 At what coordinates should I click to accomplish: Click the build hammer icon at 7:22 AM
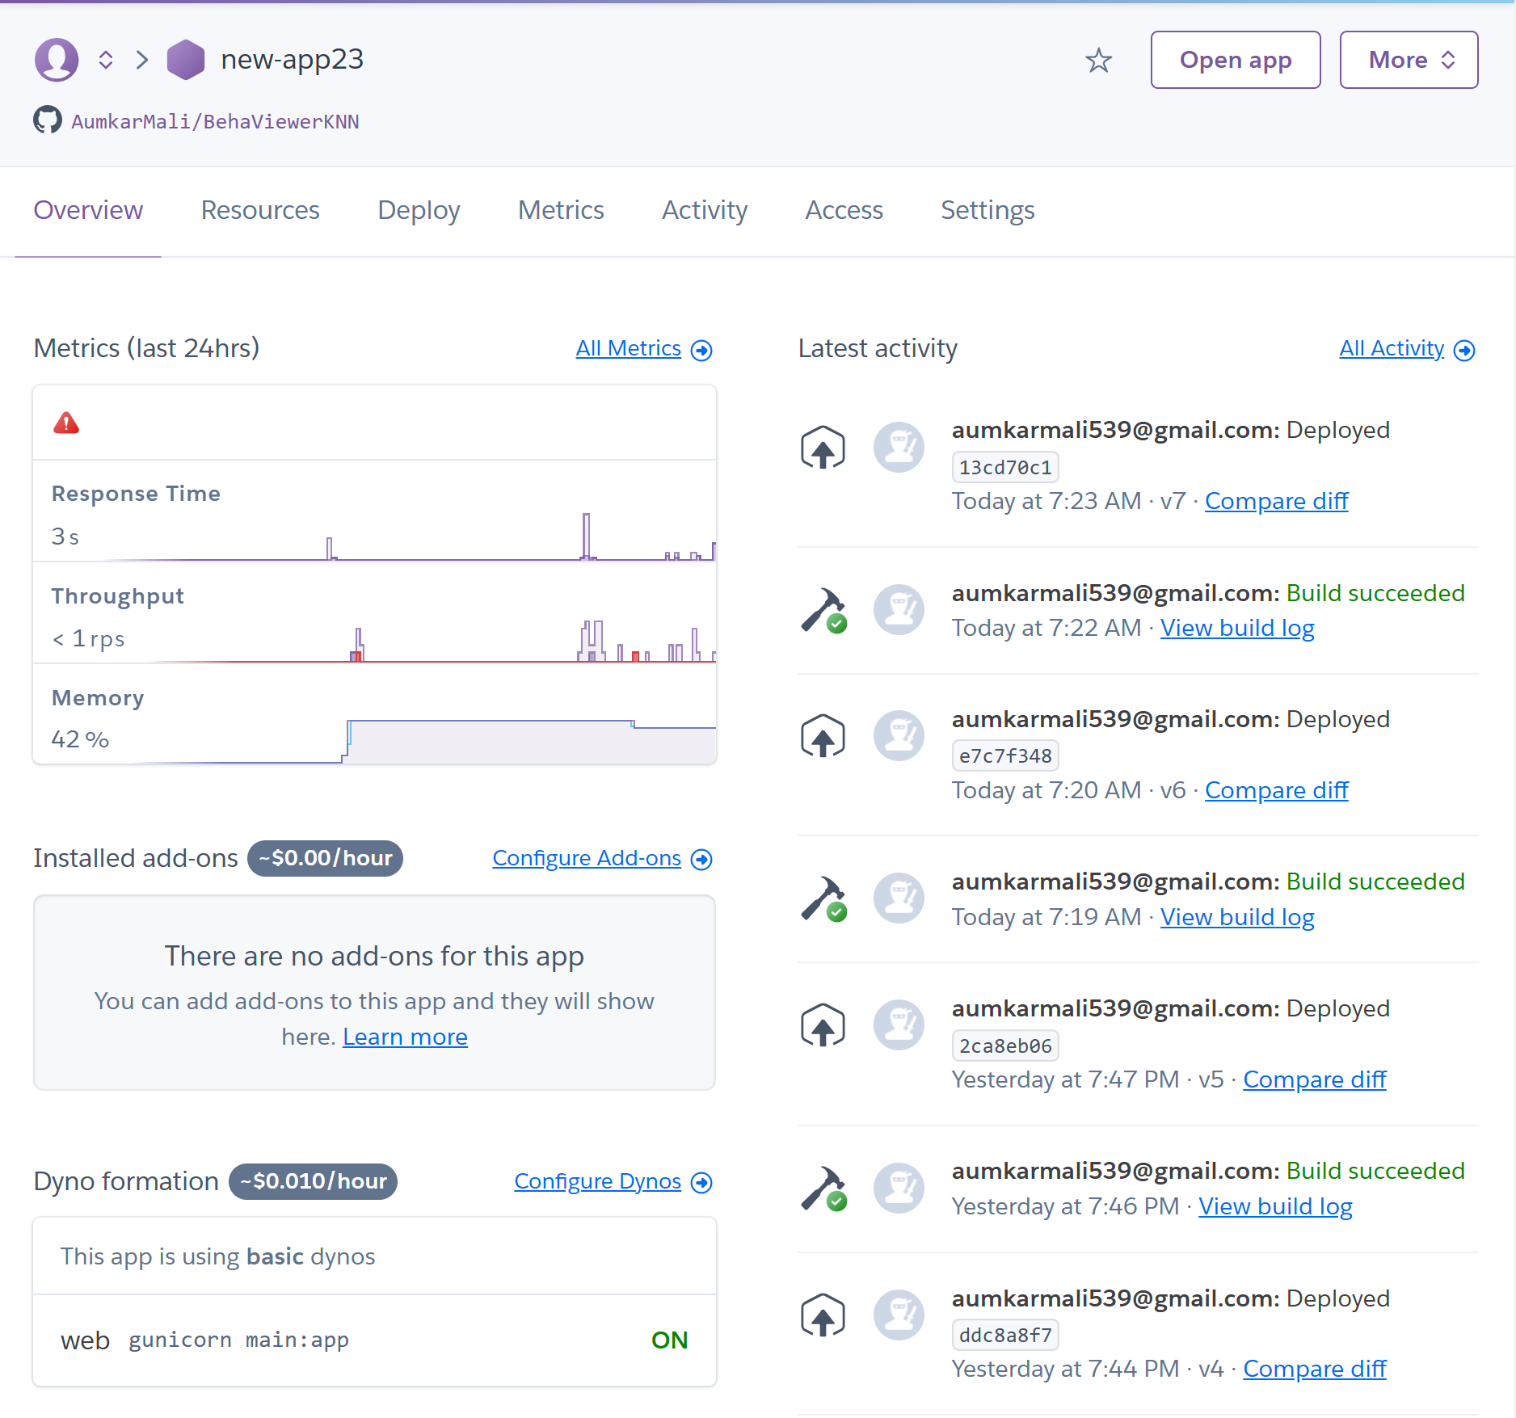point(823,610)
